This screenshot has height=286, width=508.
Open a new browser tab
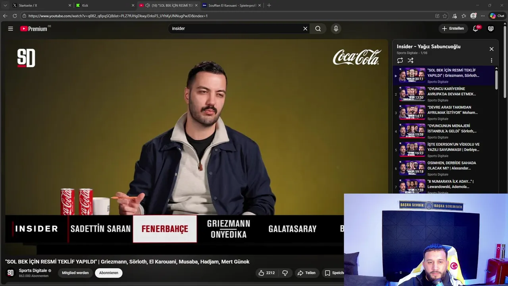pos(269,5)
